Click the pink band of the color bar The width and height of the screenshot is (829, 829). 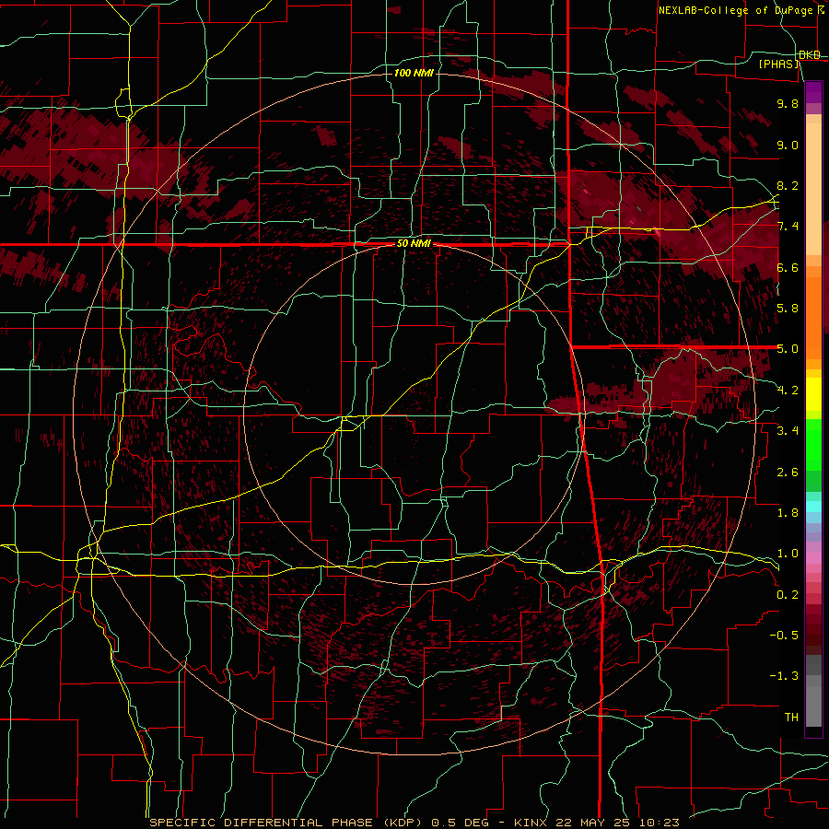[x=813, y=558]
